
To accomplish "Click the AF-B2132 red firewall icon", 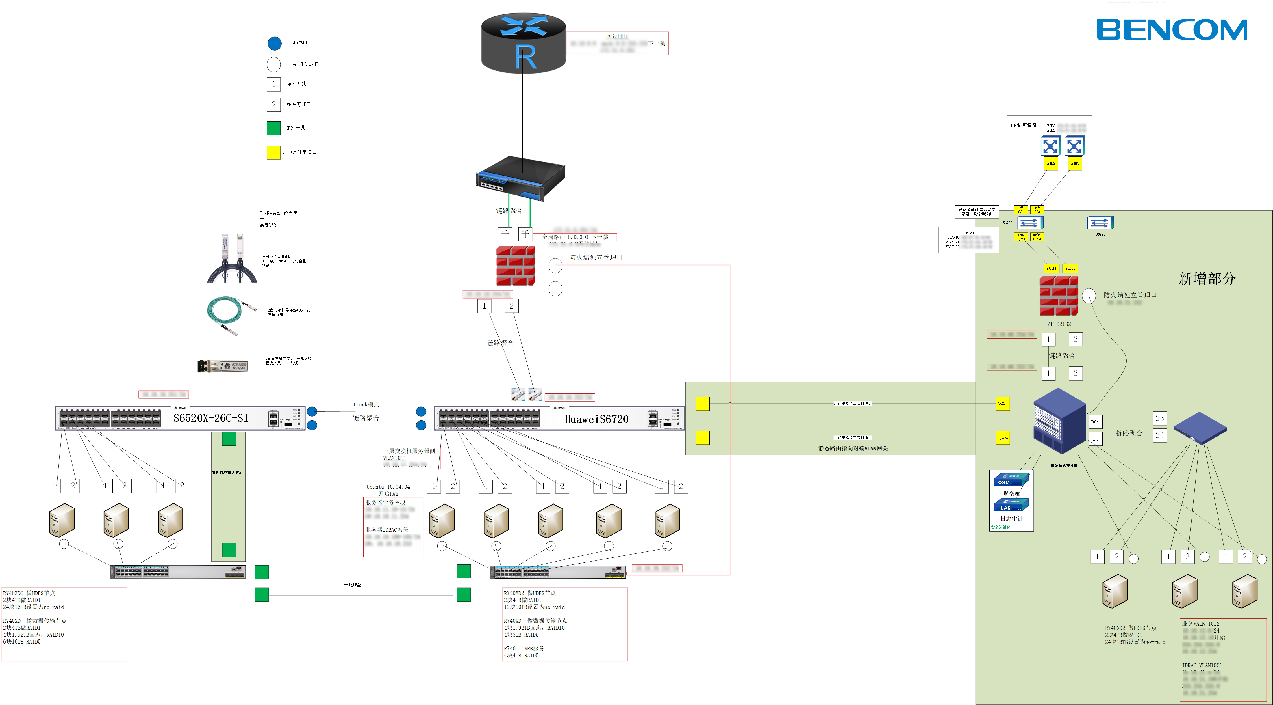I will coord(1059,296).
